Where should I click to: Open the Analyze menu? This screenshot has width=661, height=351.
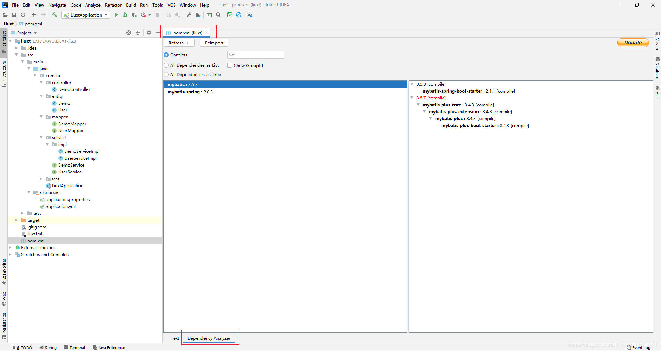(93, 5)
